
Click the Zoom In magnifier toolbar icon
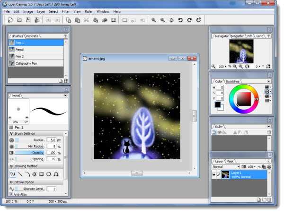coord(154,20)
